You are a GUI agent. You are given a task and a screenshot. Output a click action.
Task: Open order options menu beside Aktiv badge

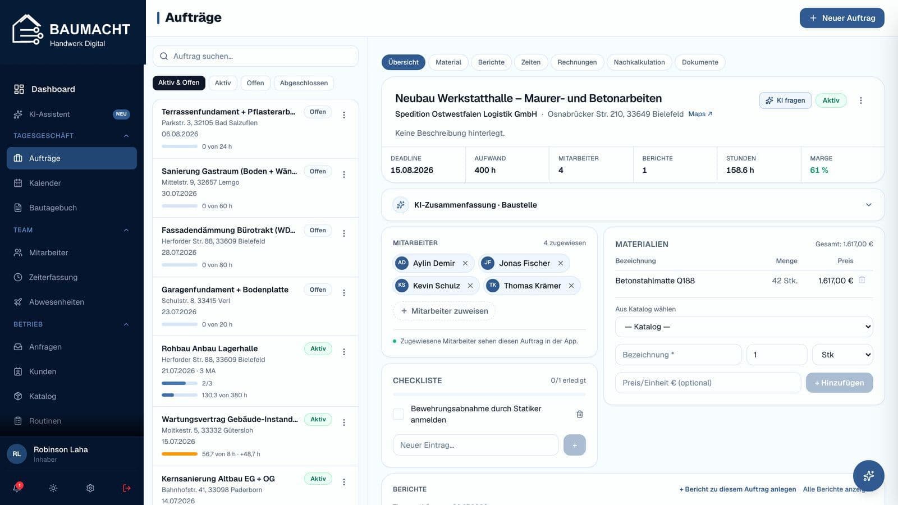(x=861, y=100)
